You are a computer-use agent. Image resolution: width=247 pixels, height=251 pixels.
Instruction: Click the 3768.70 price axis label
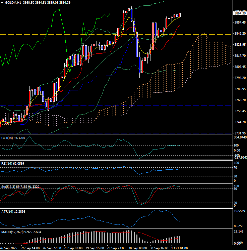tap(240, 100)
